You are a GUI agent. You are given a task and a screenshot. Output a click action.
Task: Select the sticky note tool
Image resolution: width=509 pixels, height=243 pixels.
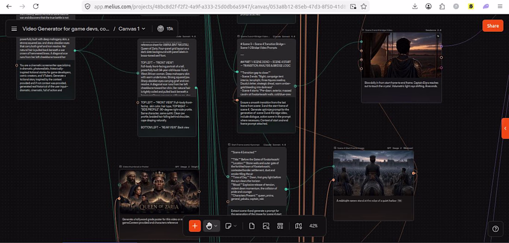pos(229,226)
